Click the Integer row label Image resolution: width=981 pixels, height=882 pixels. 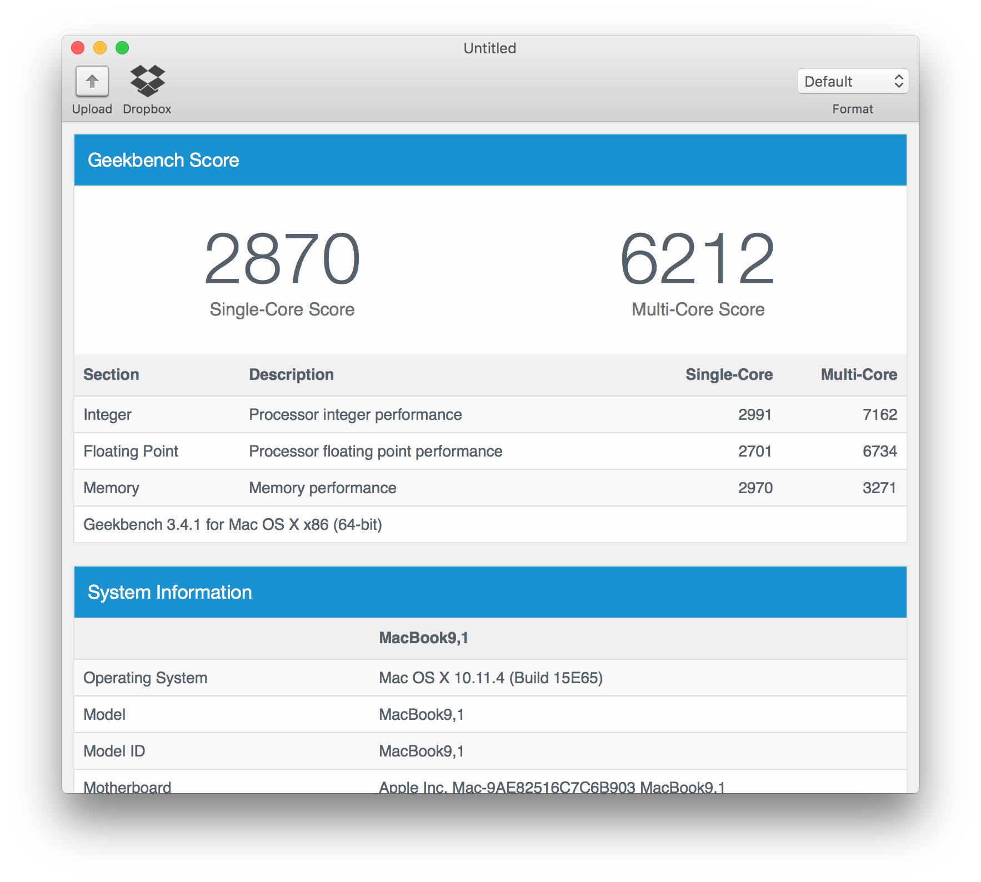coord(107,415)
